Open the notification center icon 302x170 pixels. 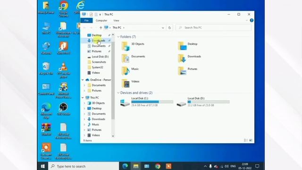(257, 166)
